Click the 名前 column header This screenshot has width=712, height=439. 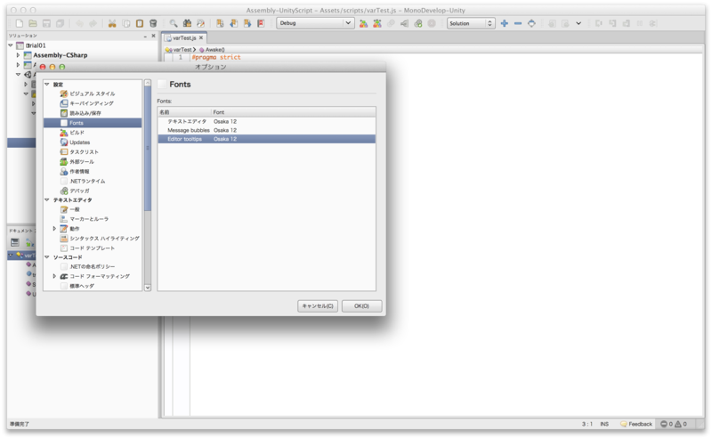[x=184, y=112]
